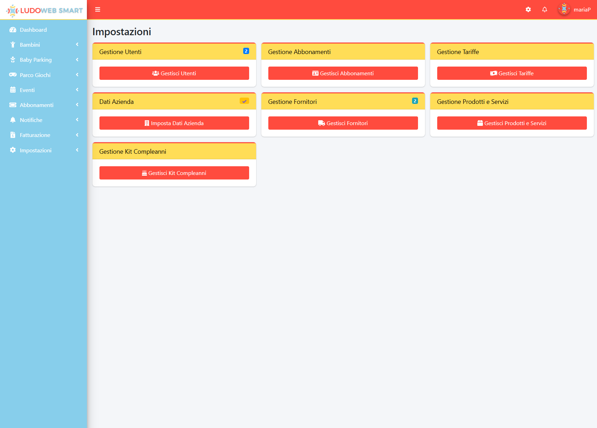Select the Bambini icon in the sidebar
The image size is (597, 428).
point(13,45)
